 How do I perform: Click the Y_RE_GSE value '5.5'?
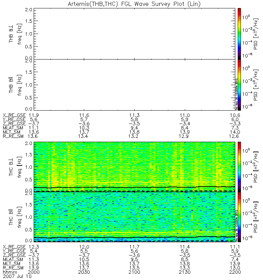(x=84, y=251)
